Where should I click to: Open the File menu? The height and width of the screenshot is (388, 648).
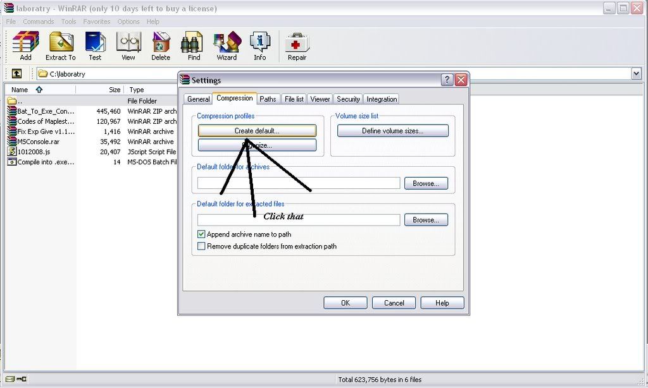point(11,21)
